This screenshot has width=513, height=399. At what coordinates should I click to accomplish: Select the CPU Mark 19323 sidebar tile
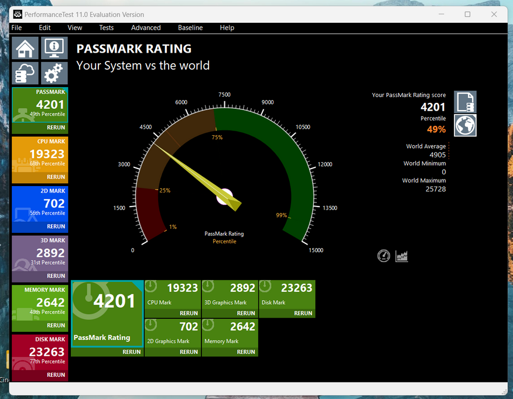[40, 154]
